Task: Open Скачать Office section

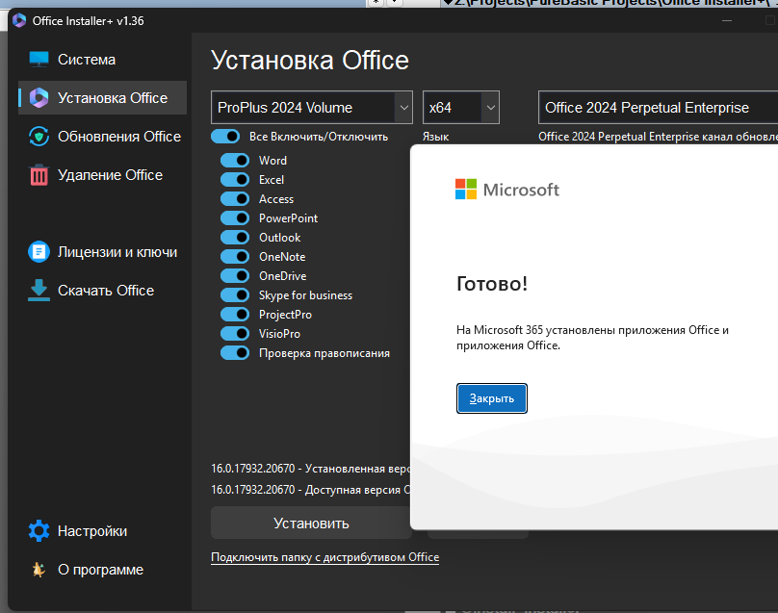Action: 102,290
